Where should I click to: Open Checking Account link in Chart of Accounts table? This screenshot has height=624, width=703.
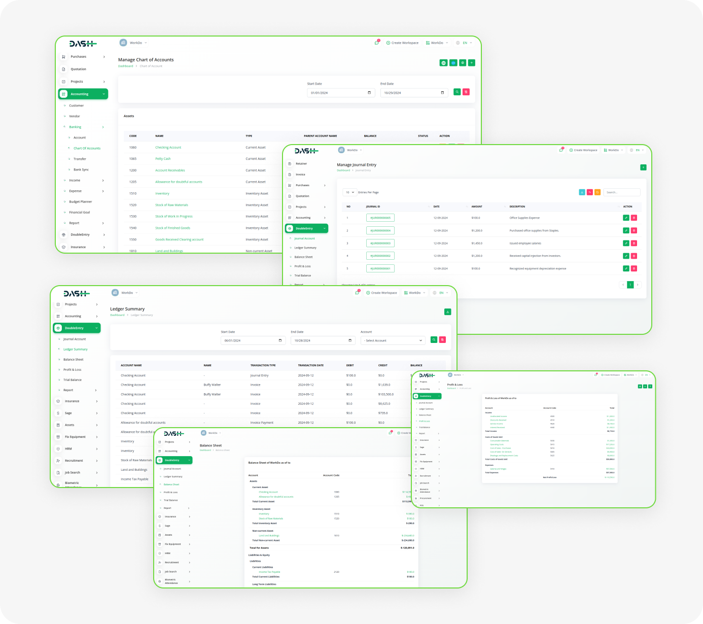(x=168, y=148)
